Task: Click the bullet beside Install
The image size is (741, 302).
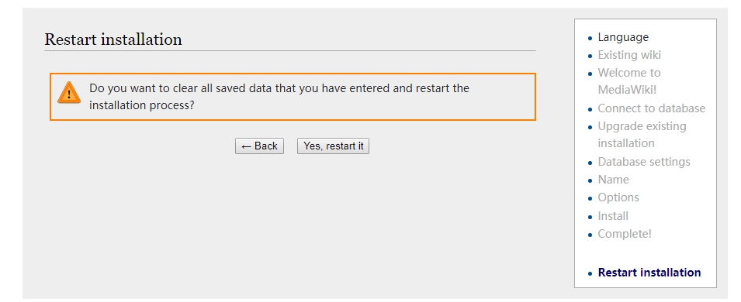Action: [x=590, y=217]
